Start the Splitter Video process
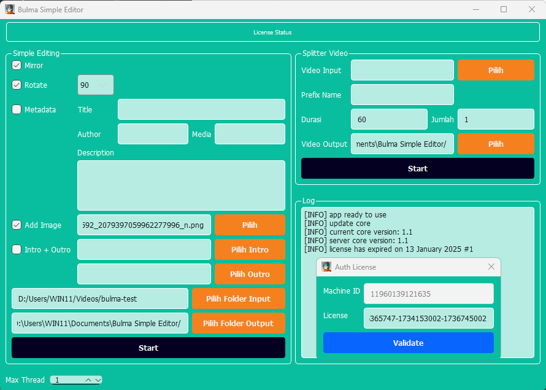The width and height of the screenshot is (546, 390). [418, 168]
